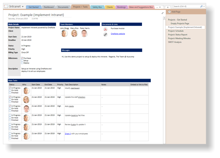
Task: Select the Project: Schedule page
Action: (x=176, y=31)
